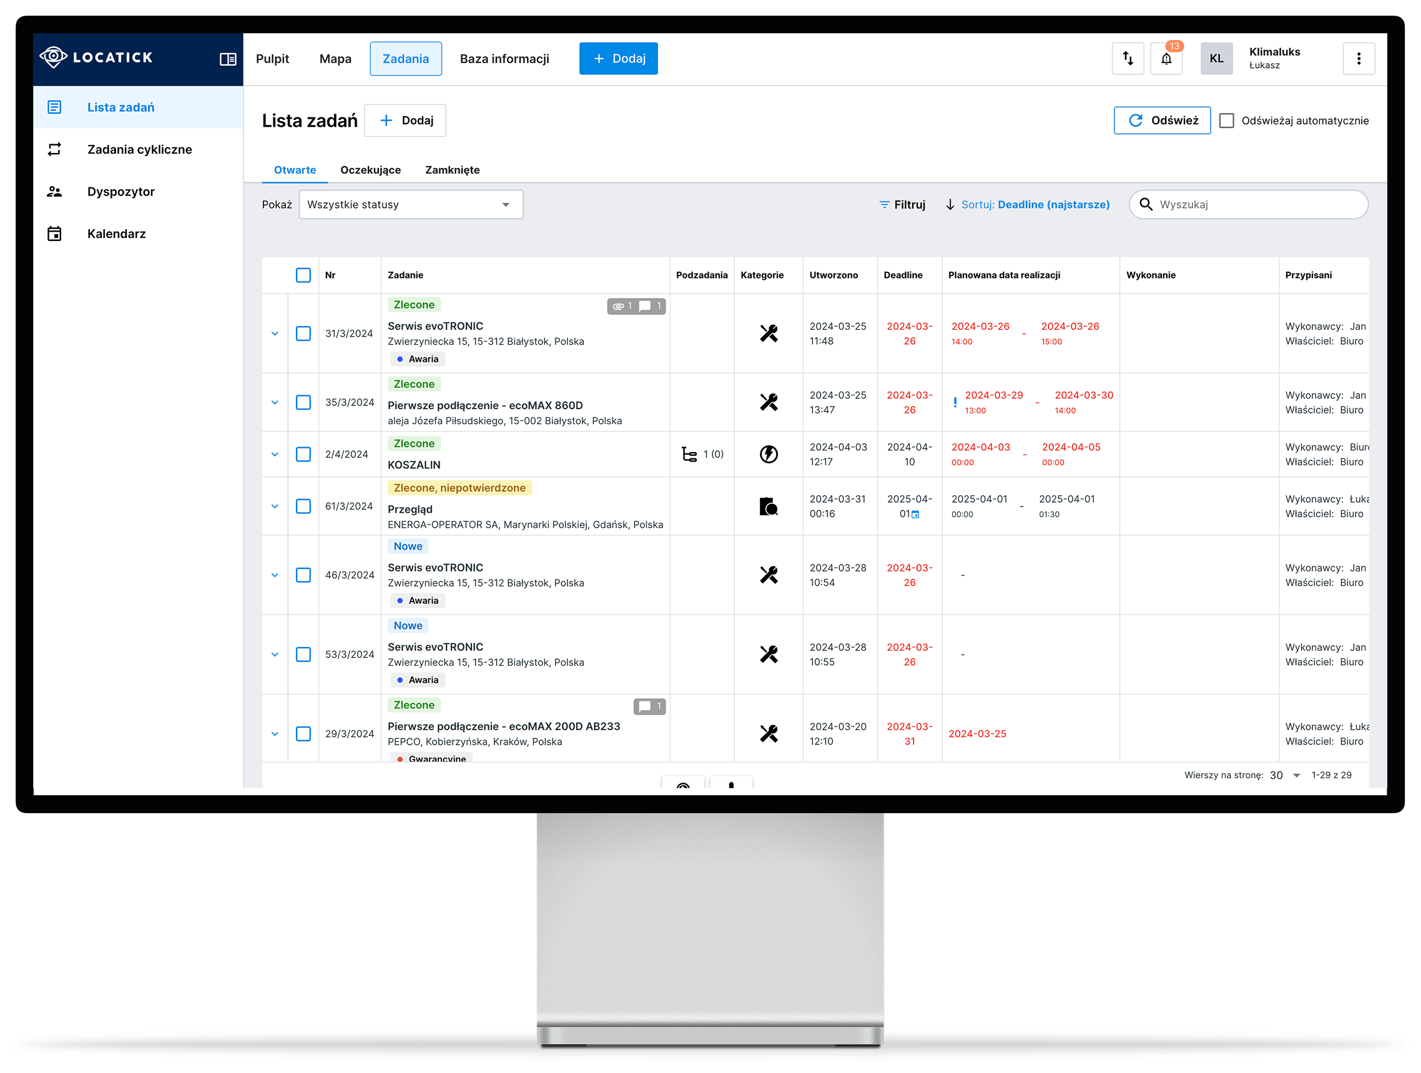Click the lightning category icon for KOSZALIN
This screenshot has width=1421, height=1073.
pos(769,454)
